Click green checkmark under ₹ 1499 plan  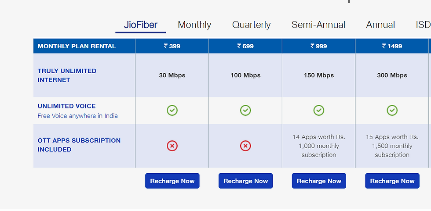pos(392,110)
